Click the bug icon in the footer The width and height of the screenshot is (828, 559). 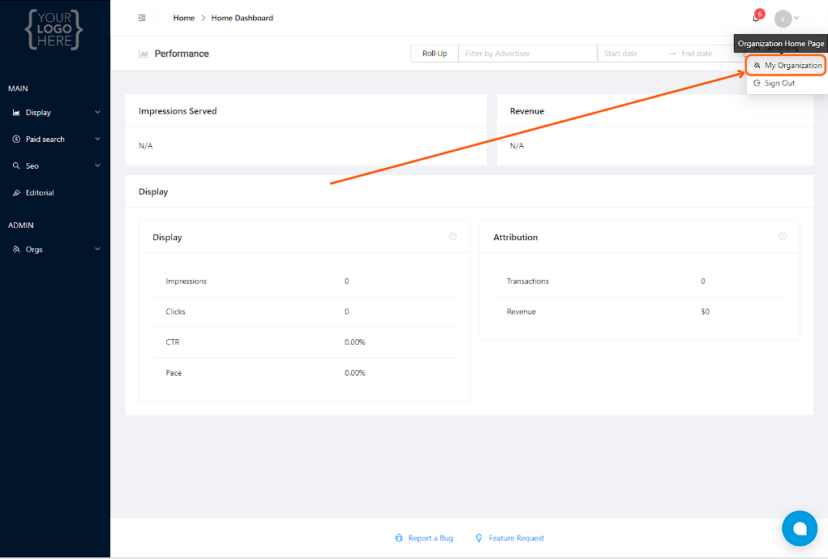(x=399, y=538)
